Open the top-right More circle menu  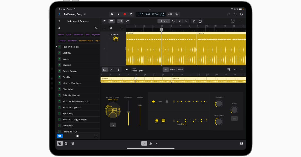pos(241,14)
